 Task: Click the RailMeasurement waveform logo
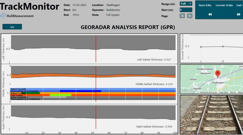pyautogui.click(x=4, y=16)
